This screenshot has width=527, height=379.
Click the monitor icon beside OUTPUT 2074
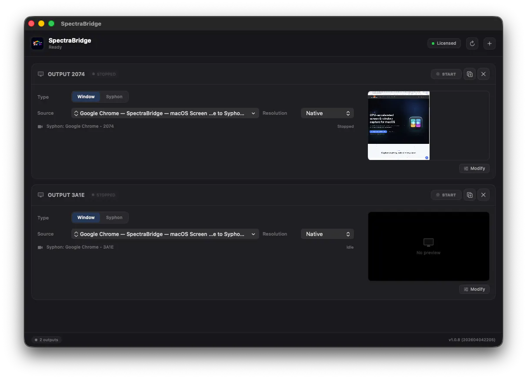[41, 74]
